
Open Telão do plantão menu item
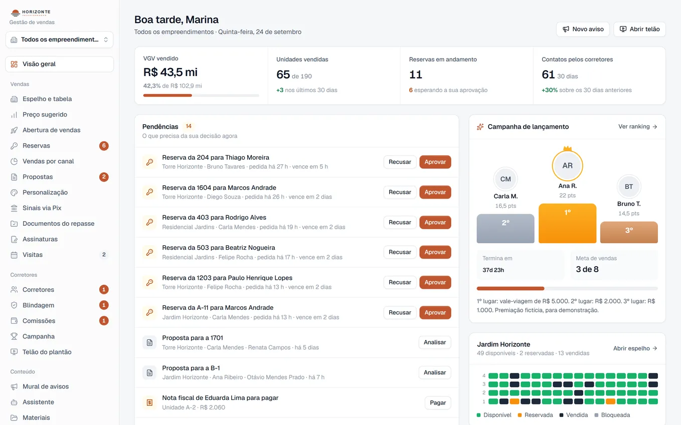pyautogui.click(x=59, y=352)
